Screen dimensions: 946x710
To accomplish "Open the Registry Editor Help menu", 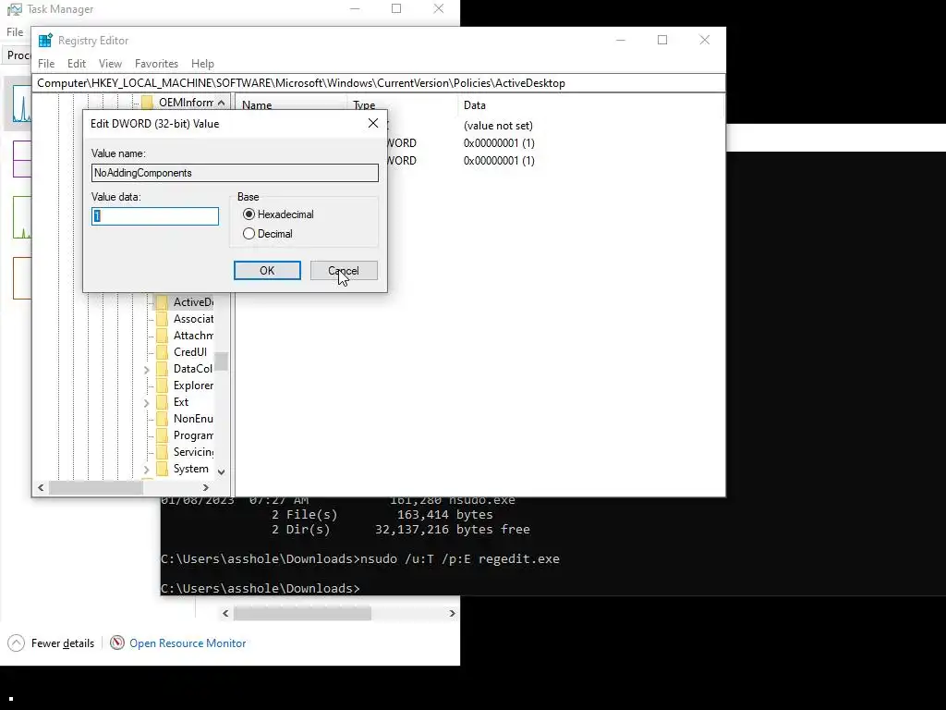I will (202, 64).
